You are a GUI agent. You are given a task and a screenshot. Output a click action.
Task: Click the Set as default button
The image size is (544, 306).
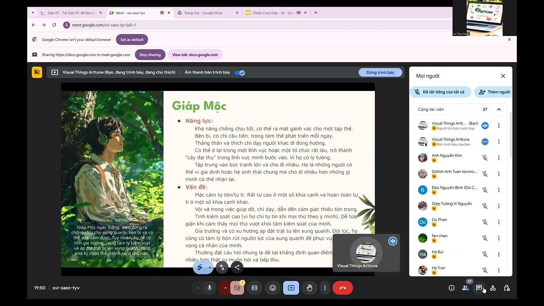(132, 40)
